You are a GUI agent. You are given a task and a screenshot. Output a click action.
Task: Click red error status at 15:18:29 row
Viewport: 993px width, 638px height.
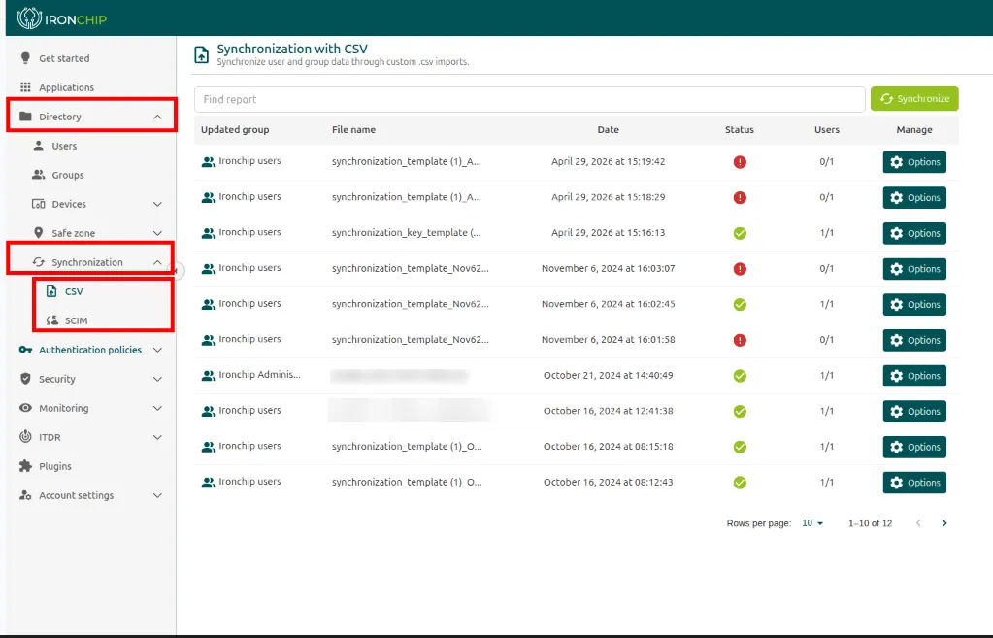(740, 197)
